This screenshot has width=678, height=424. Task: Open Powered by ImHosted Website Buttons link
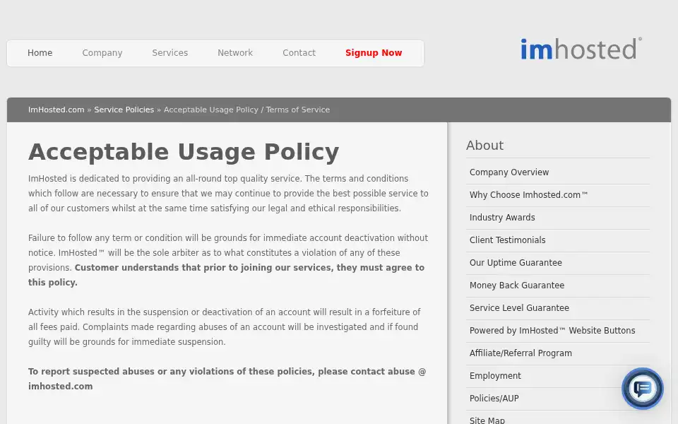point(552,331)
